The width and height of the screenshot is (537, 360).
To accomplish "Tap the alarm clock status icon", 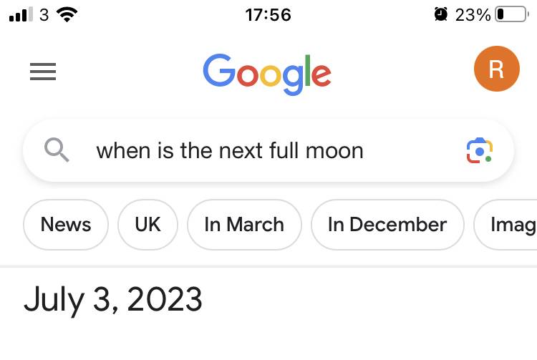I will pyautogui.click(x=440, y=14).
